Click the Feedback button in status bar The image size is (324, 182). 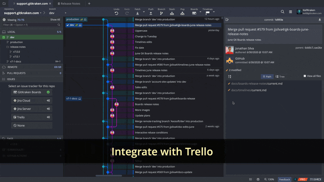[284, 179]
